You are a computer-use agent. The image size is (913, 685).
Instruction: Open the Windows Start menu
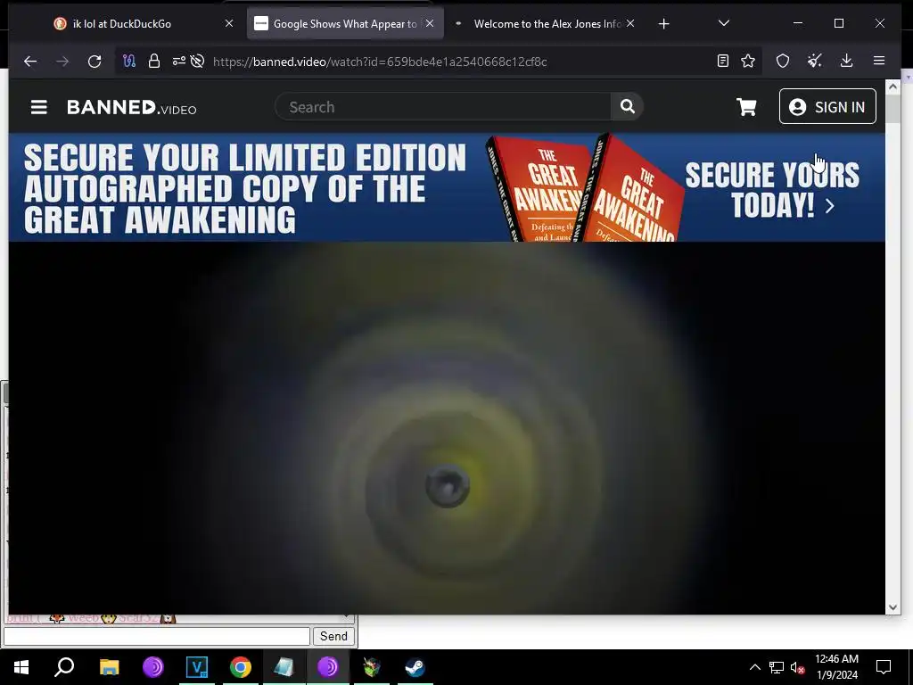21,667
